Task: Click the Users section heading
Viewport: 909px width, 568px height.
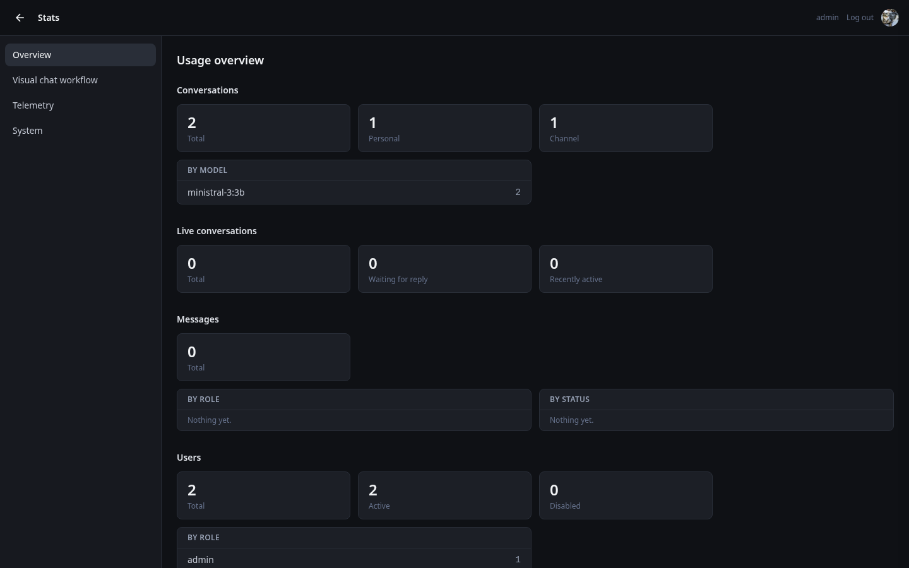Action: click(189, 458)
